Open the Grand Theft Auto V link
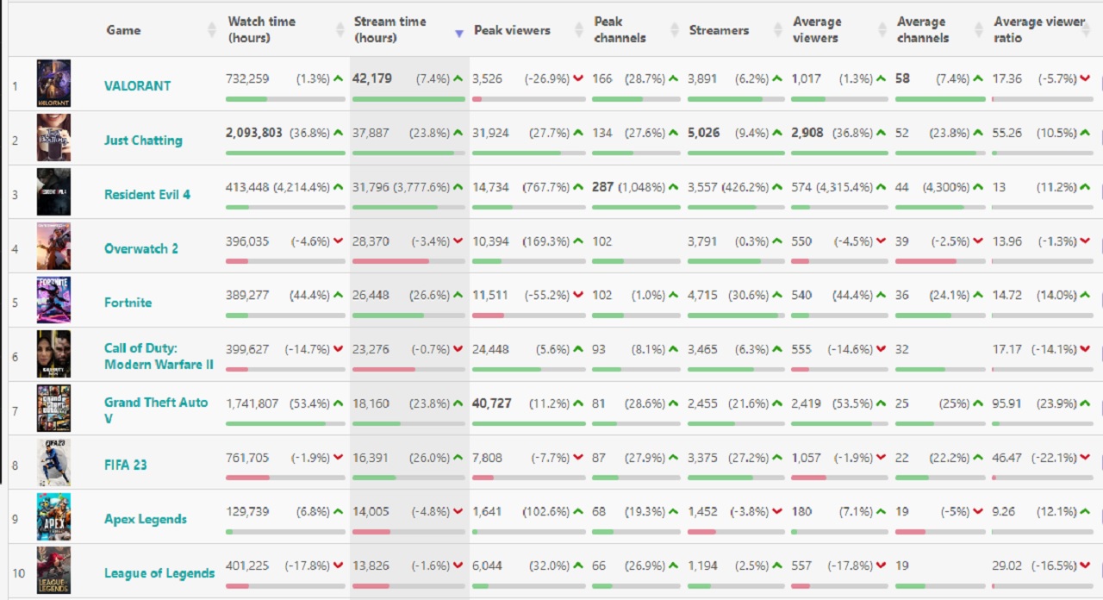Image resolution: width=1103 pixels, height=600 pixels. click(x=156, y=410)
